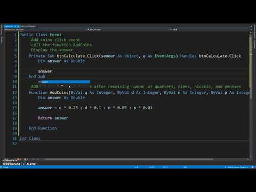This screenshot has width=256, height=192.
Task: Click the Ln indicator in status bar
Action: point(136,167)
